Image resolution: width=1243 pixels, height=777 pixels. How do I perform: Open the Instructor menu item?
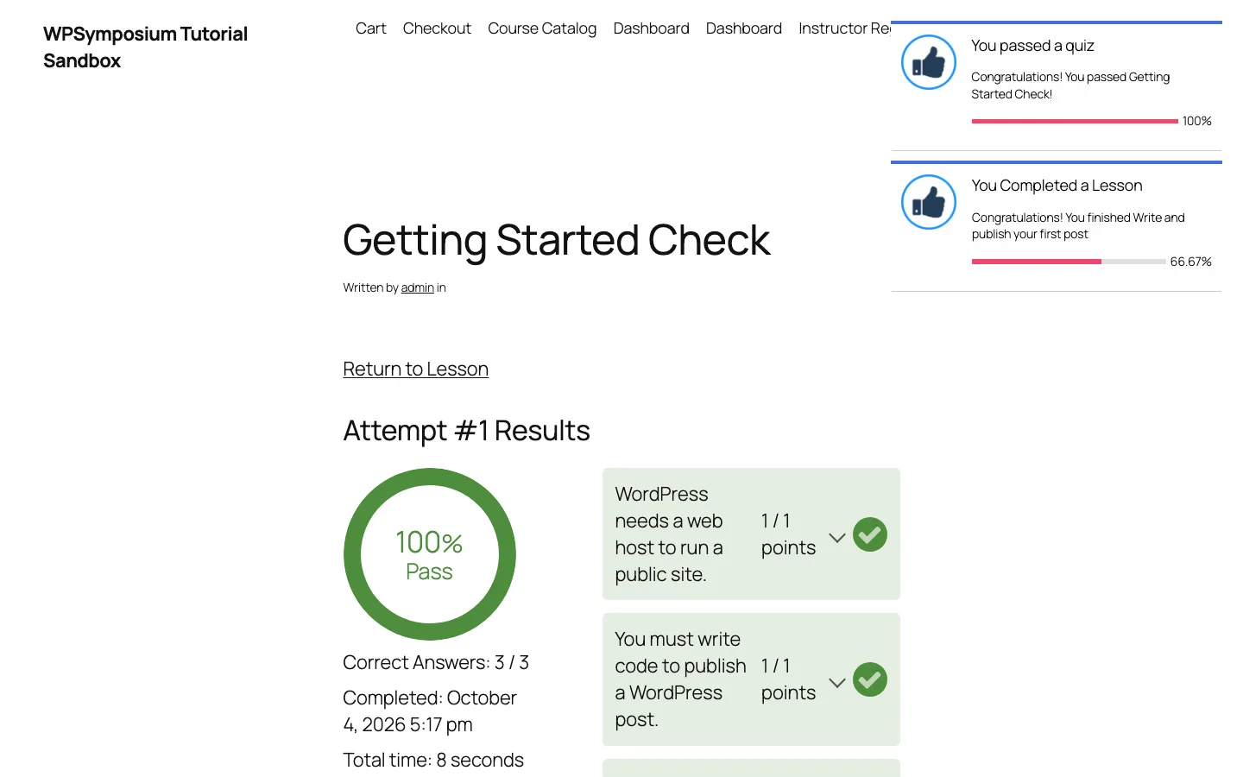tap(844, 28)
